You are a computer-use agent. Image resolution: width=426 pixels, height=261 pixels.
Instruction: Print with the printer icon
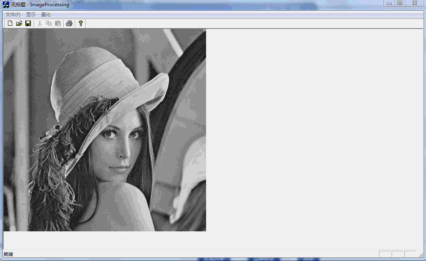tap(69, 23)
